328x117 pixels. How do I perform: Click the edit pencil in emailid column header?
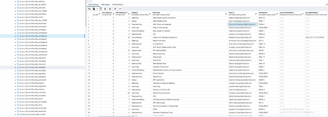coord(256,13)
